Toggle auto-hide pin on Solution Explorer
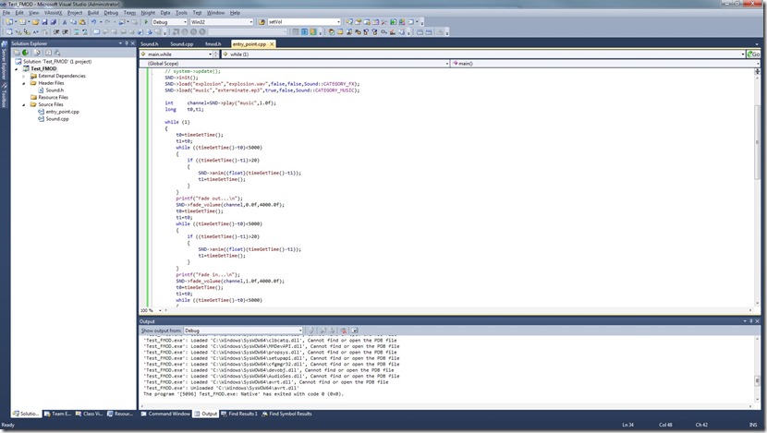 click(x=127, y=43)
